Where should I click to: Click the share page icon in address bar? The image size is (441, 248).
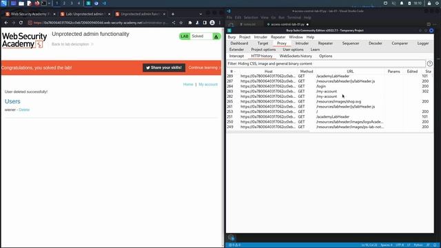coord(174,23)
